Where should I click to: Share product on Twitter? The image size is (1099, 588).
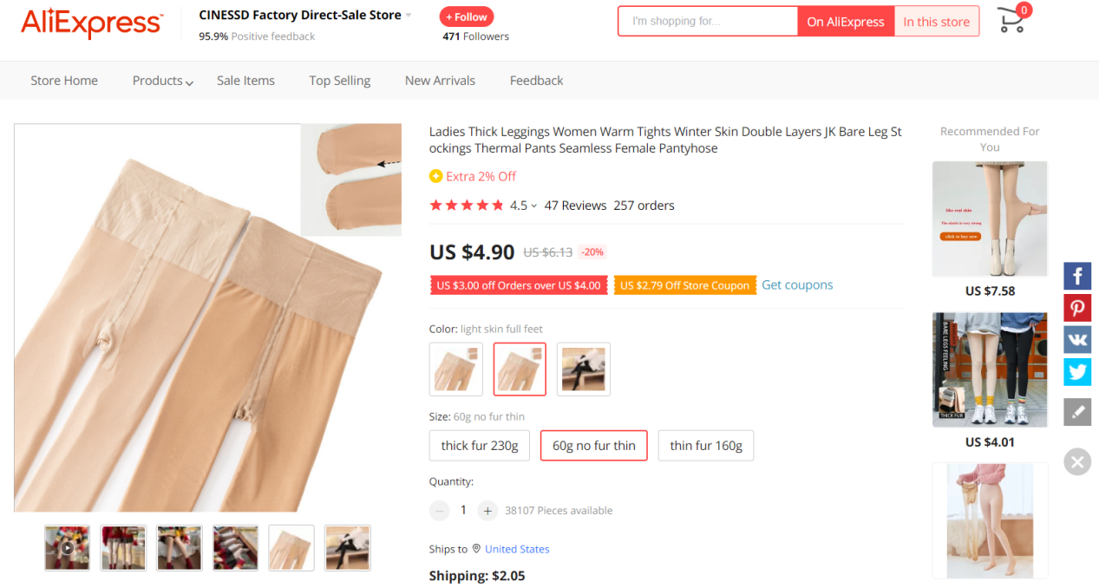[1077, 372]
